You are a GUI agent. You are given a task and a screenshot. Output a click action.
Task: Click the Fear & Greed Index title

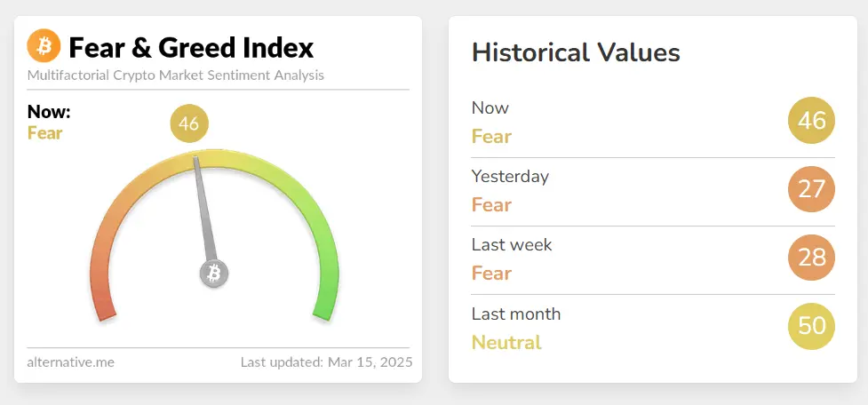coord(191,46)
